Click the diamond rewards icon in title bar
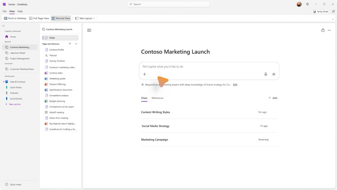 (x=307, y=4)
